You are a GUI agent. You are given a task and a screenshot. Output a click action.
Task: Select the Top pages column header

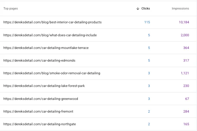click(10, 9)
